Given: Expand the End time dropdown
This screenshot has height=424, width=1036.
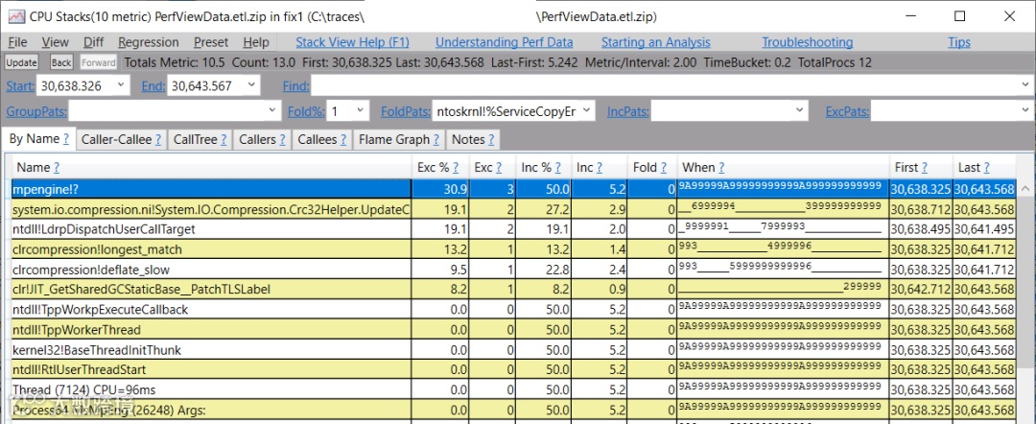Looking at the screenshot, I should pos(251,85).
